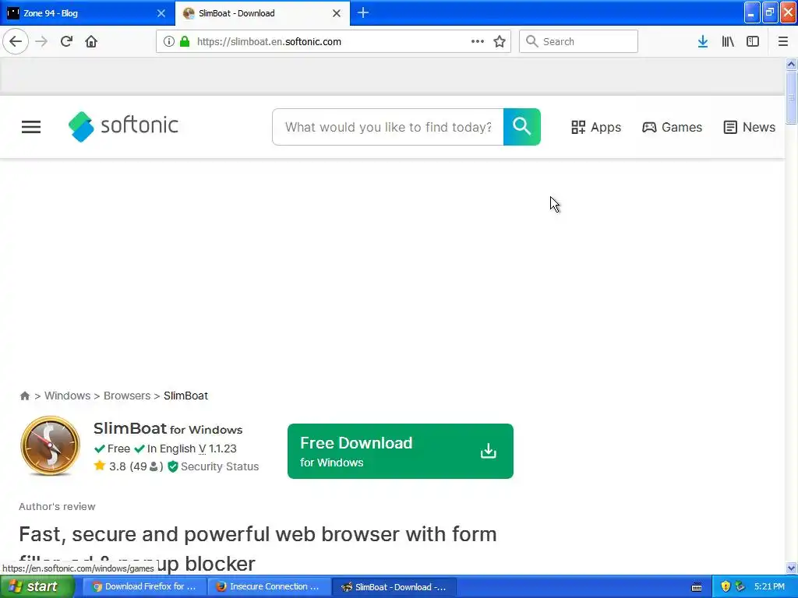Open page actions three-dot menu

coord(478,41)
